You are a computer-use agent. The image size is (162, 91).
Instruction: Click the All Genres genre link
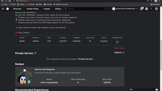(x=104, y=41)
